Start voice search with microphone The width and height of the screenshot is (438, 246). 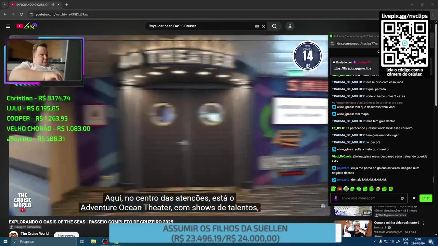[x=290, y=26]
